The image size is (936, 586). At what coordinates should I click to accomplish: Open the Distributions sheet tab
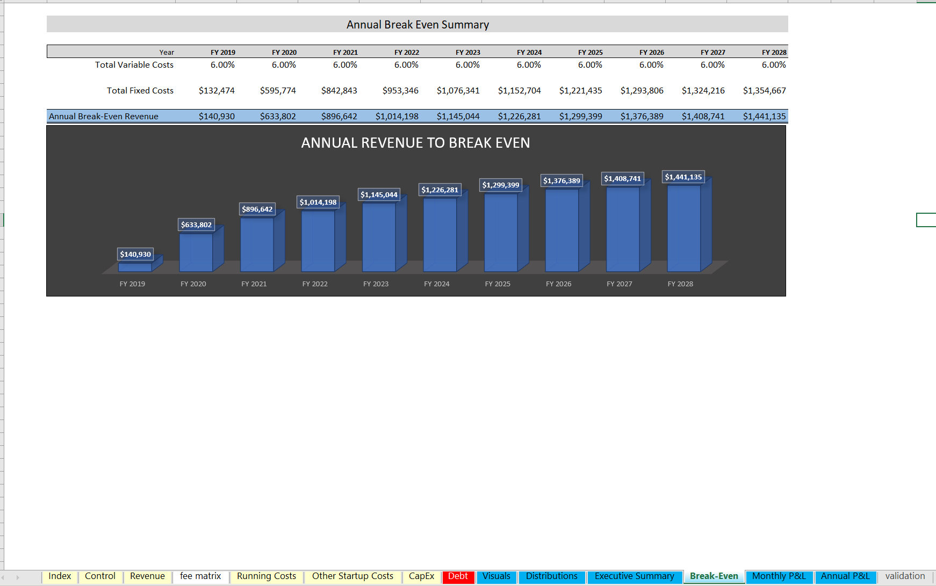552,576
